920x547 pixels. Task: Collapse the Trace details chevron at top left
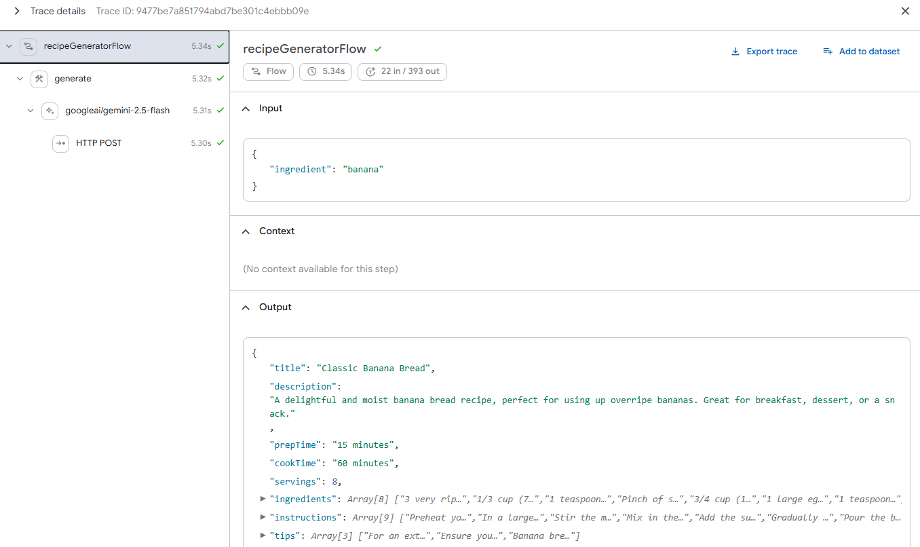pos(17,12)
